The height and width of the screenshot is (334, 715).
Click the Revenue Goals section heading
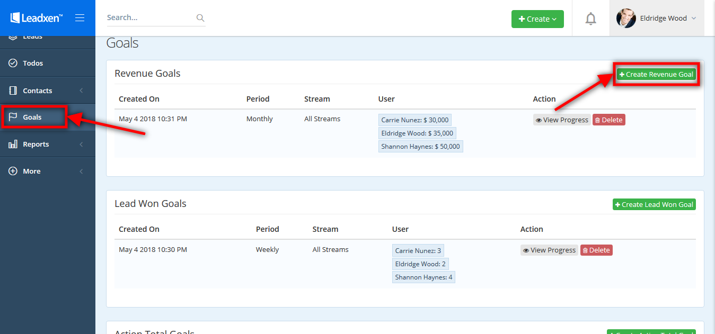pyautogui.click(x=147, y=74)
